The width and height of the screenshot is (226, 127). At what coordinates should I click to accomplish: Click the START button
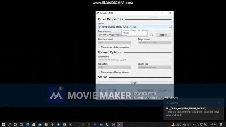[x=146, y=90]
